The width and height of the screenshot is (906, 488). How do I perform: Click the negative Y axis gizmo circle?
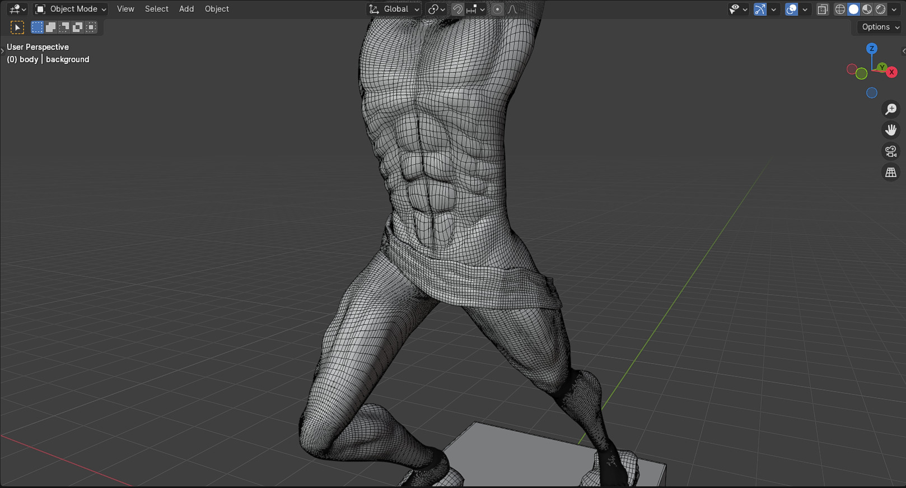click(x=861, y=73)
